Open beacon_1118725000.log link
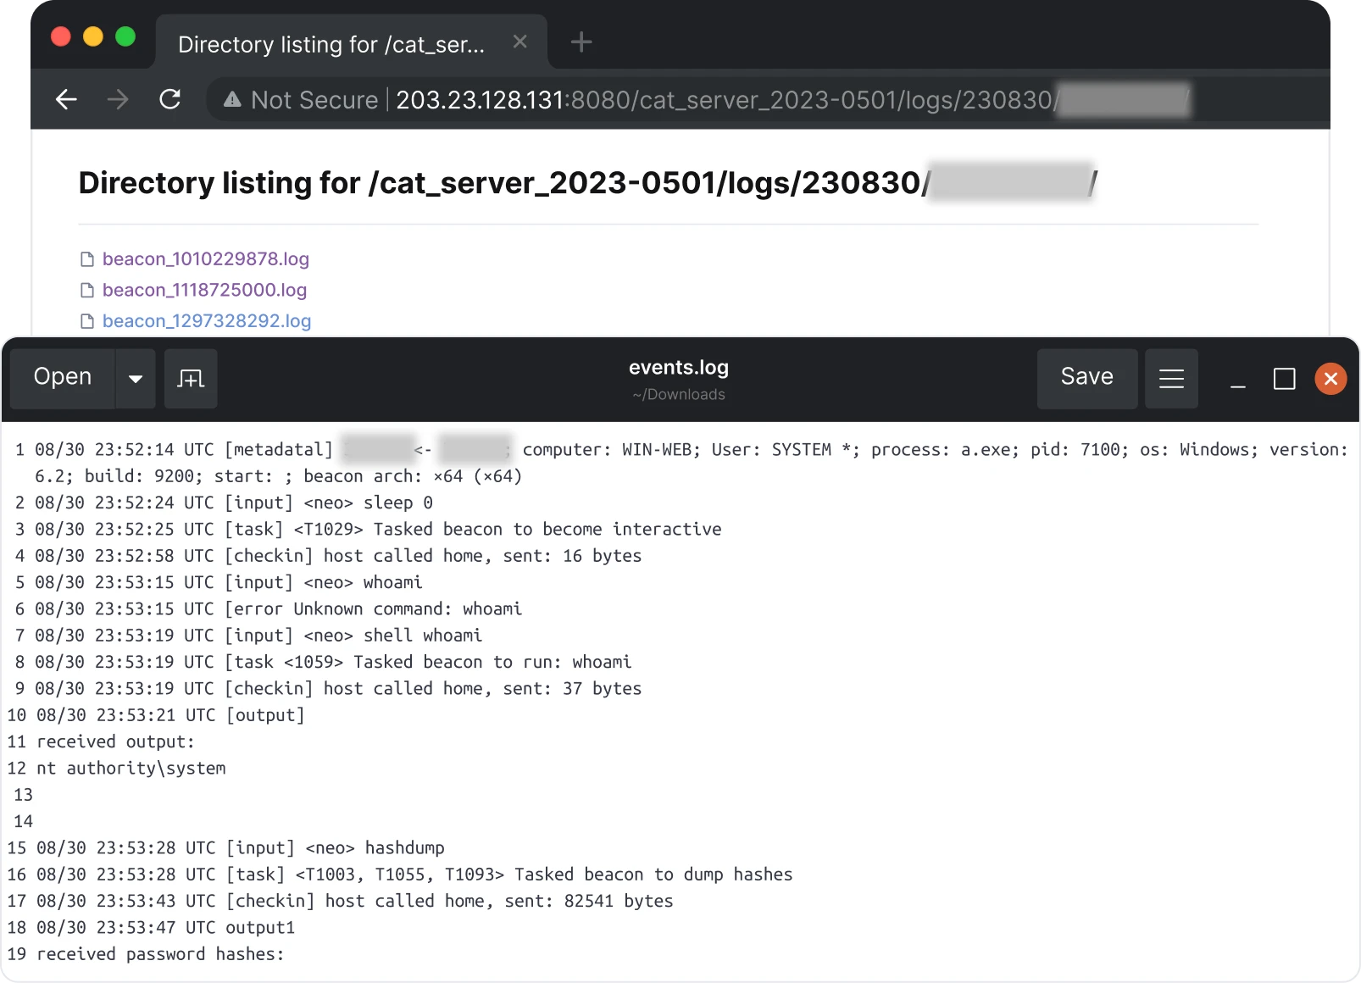Viewport: 1361px width, 983px height. tap(204, 290)
